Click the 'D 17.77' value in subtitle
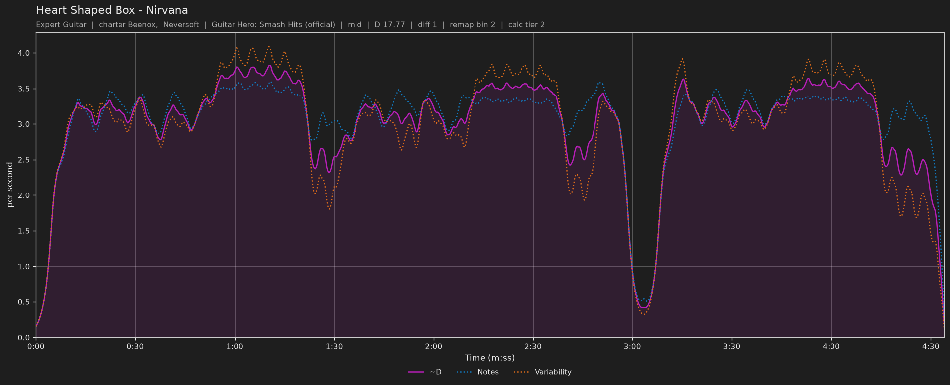The image size is (950, 385). point(390,24)
